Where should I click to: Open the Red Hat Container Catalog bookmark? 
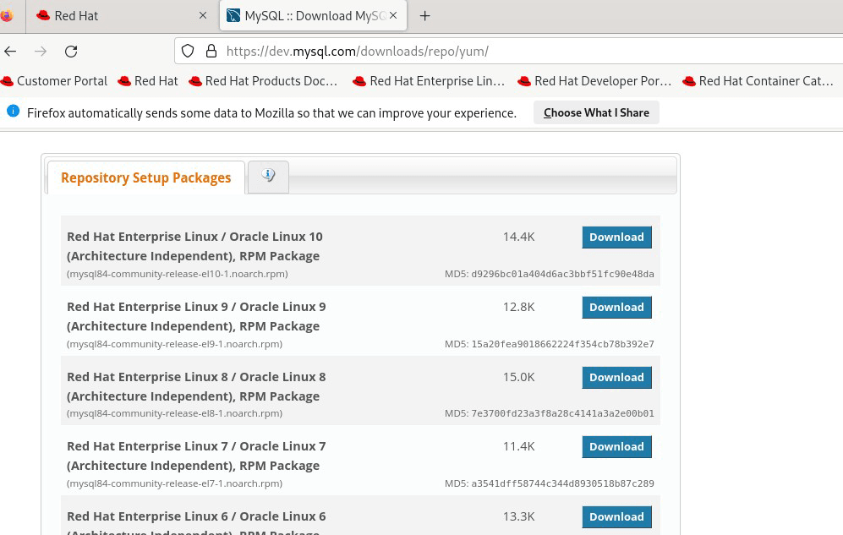tap(758, 81)
